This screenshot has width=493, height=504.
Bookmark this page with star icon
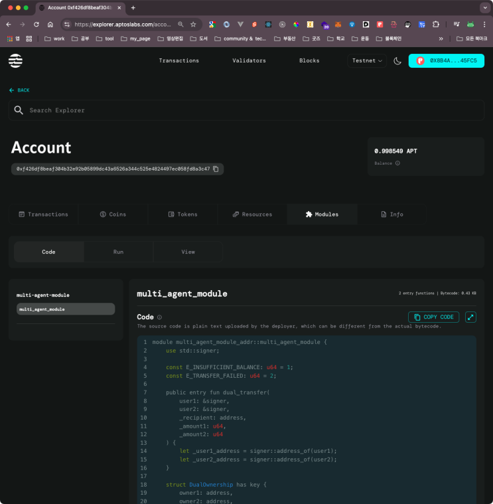(x=193, y=25)
